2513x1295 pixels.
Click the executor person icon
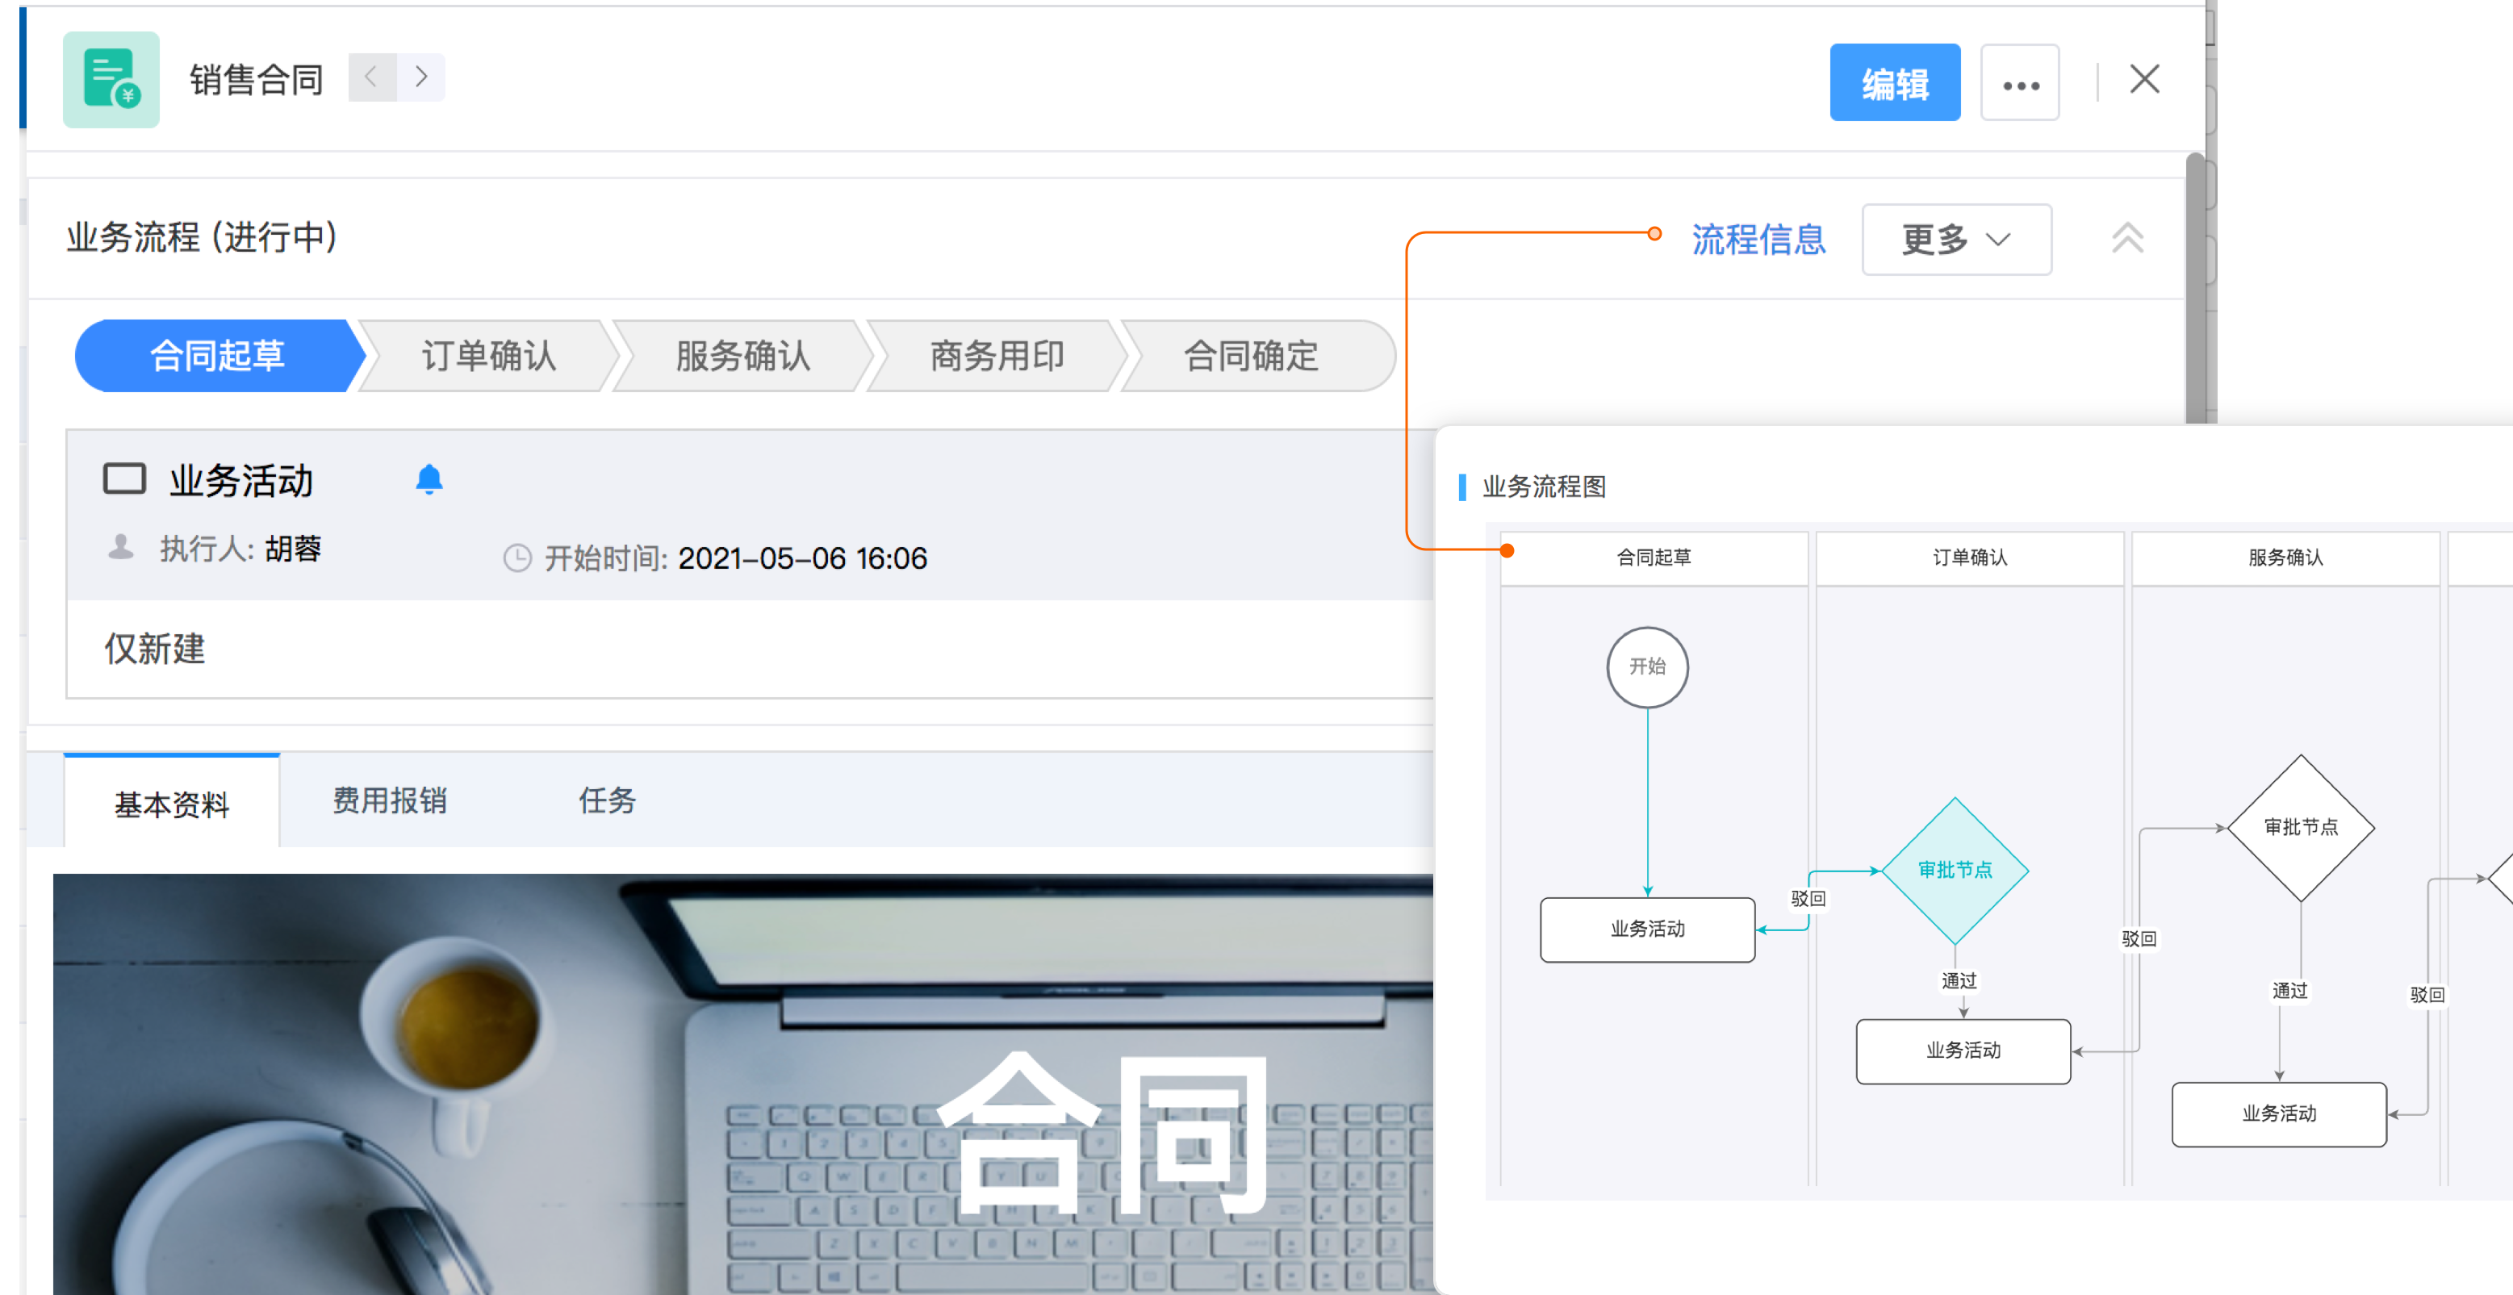tap(121, 547)
